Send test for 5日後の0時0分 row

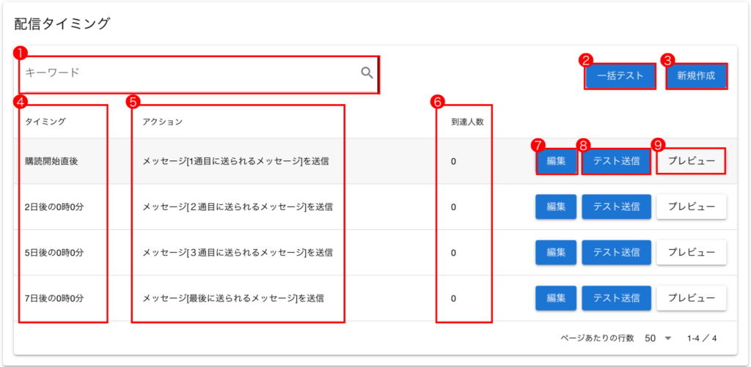616,253
